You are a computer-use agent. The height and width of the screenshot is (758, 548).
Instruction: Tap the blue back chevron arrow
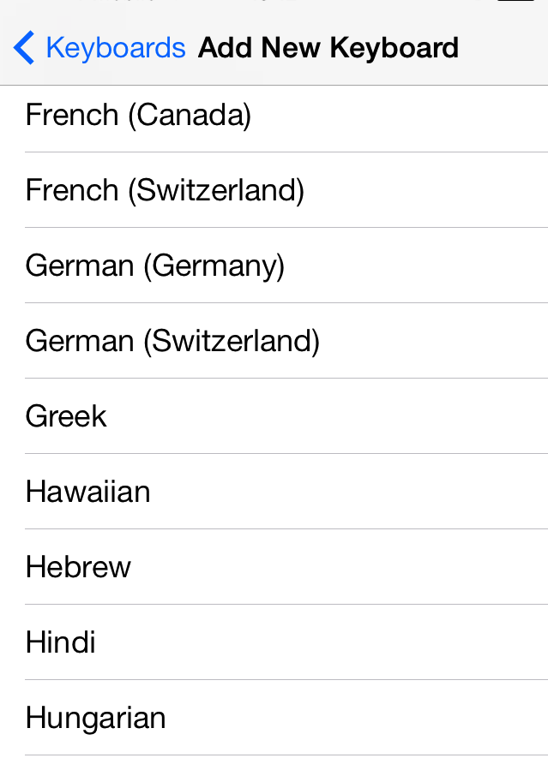click(x=24, y=48)
